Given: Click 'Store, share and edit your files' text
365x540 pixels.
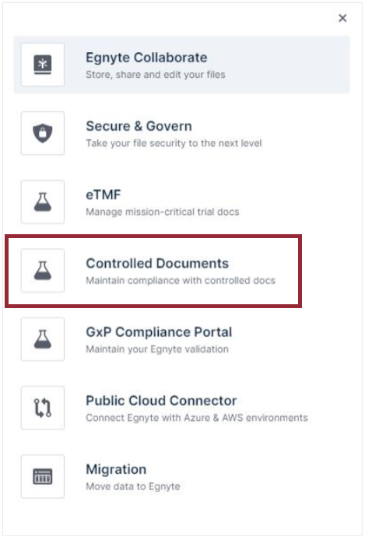Looking at the screenshot, I should [156, 75].
